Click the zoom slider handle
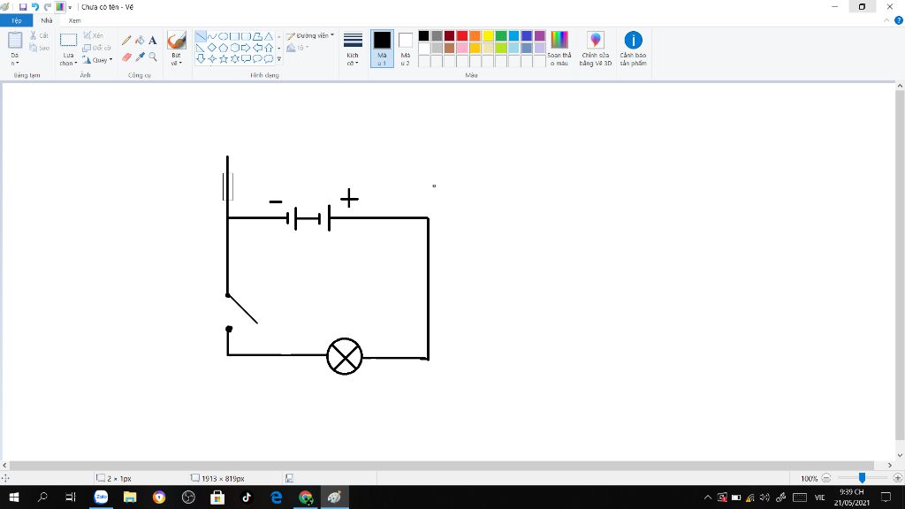905x509 pixels. point(862,478)
